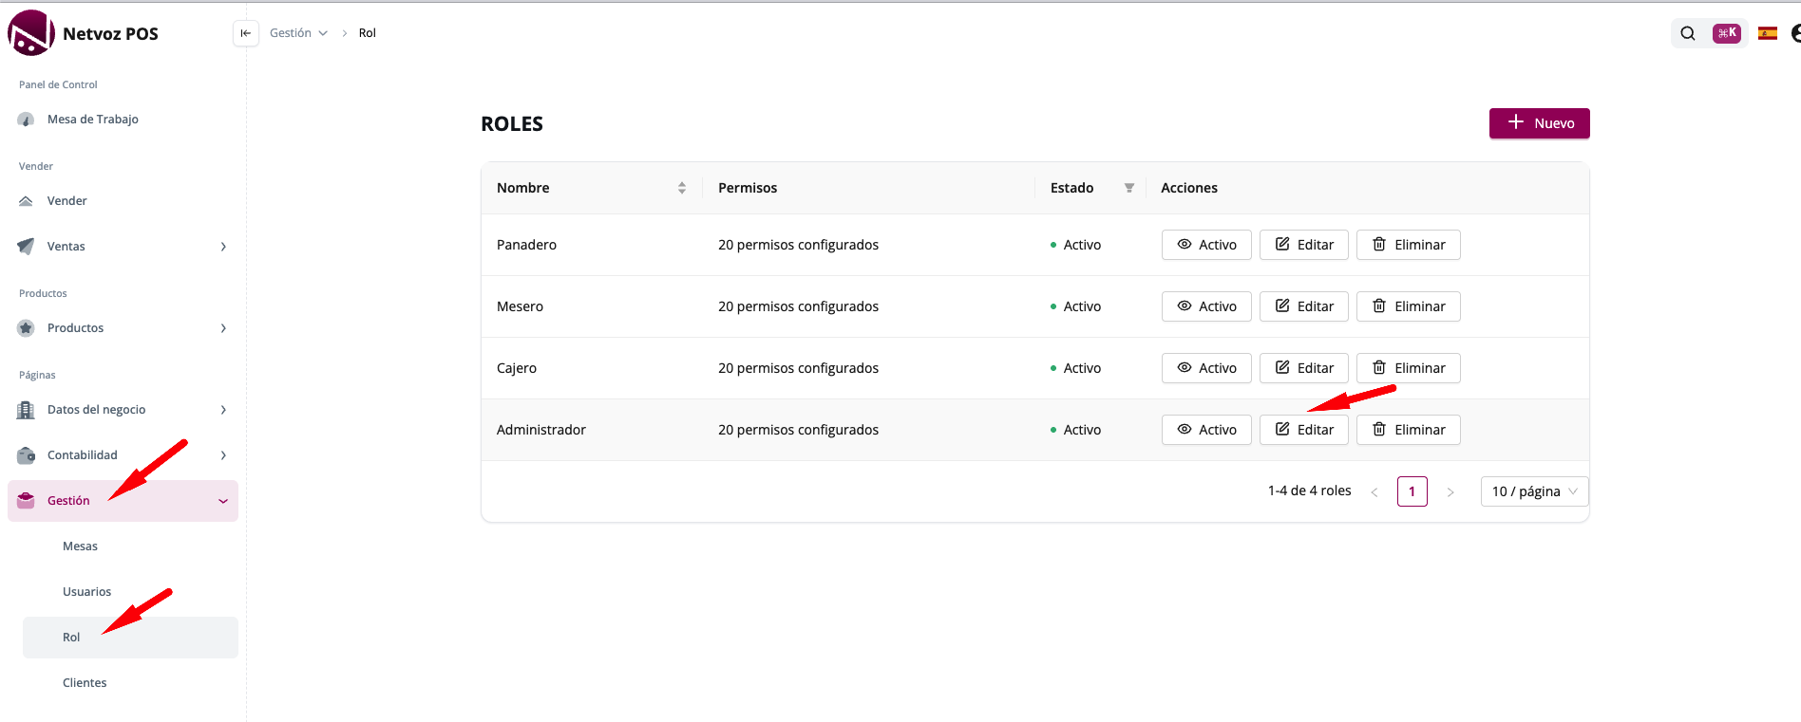Edit the Cajero role

(1303, 368)
